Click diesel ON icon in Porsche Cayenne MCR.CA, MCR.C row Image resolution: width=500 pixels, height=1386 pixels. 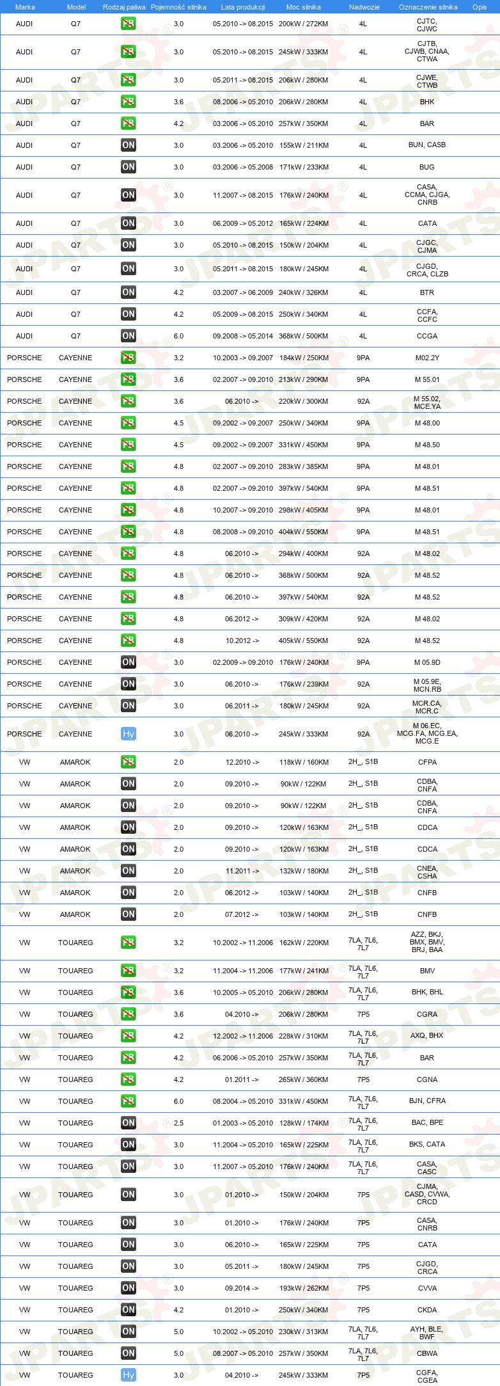(x=129, y=706)
